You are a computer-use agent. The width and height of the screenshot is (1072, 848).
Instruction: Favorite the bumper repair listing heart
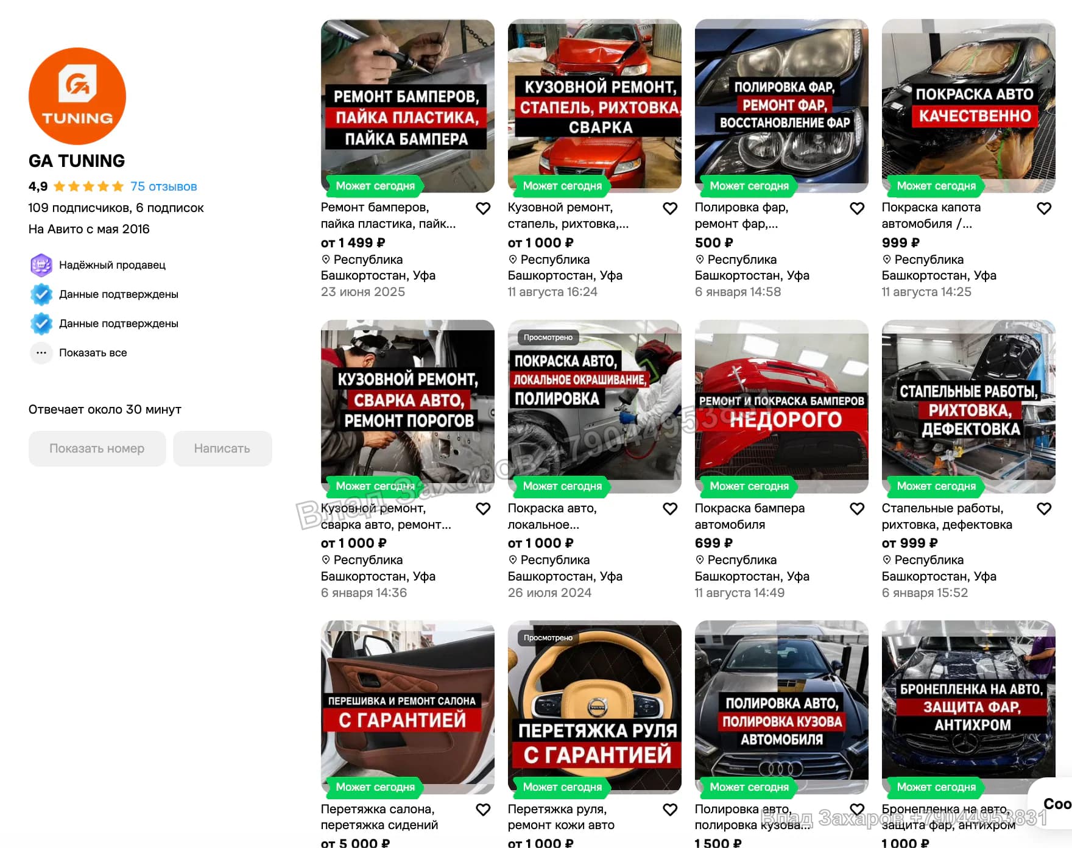(483, 208)
